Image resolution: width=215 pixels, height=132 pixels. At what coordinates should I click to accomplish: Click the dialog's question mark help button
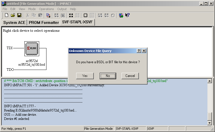[139, 51]
